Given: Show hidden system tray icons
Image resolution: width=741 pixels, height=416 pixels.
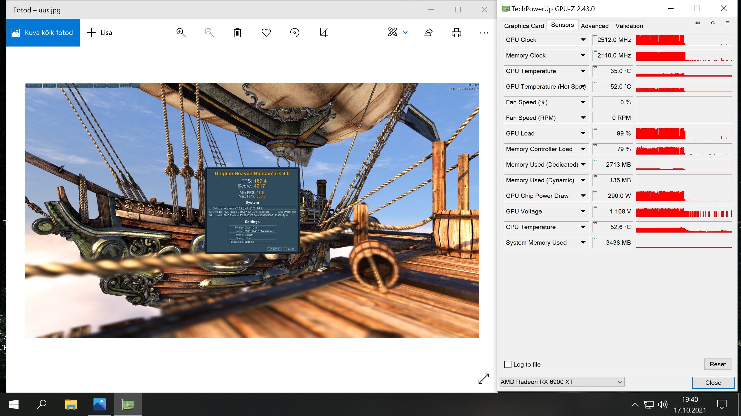Looking at the screenshot, I should pos(635,404).
